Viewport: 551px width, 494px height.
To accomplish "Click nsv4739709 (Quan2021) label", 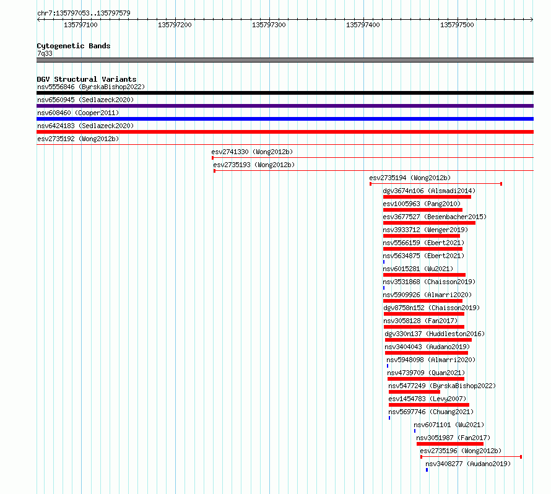I will (x=426, y=373).
